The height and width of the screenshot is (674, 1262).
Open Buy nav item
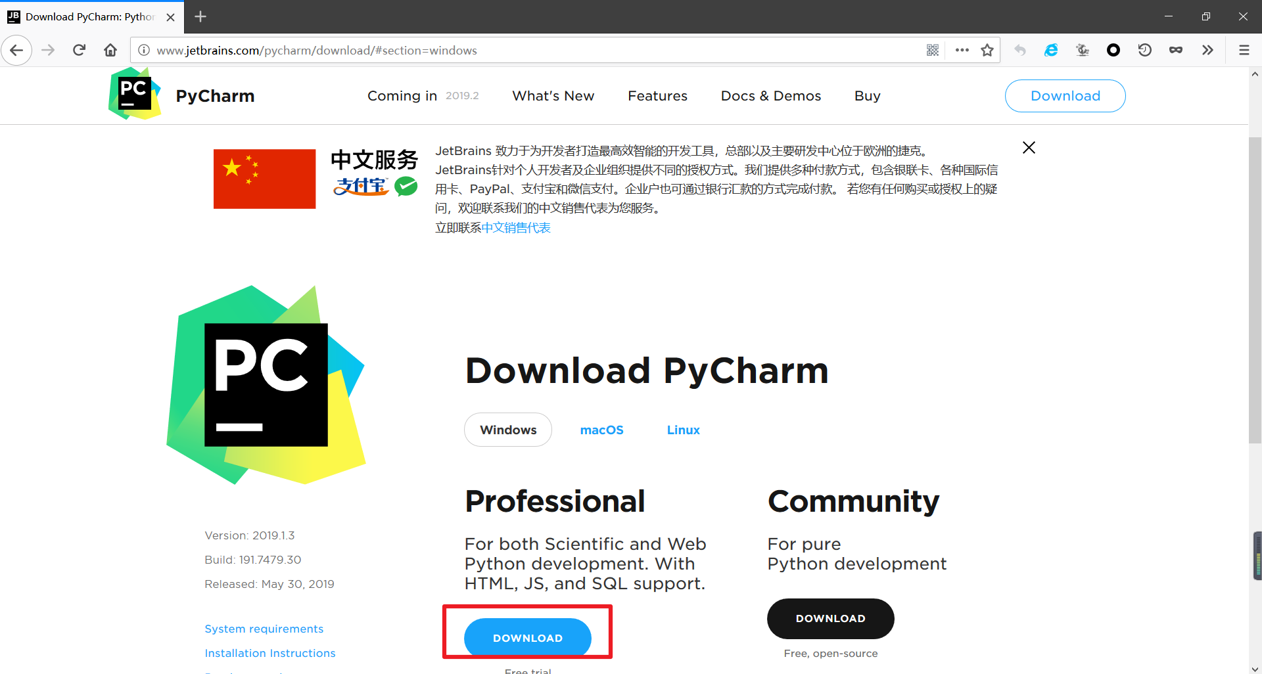(x=867, y=96)
